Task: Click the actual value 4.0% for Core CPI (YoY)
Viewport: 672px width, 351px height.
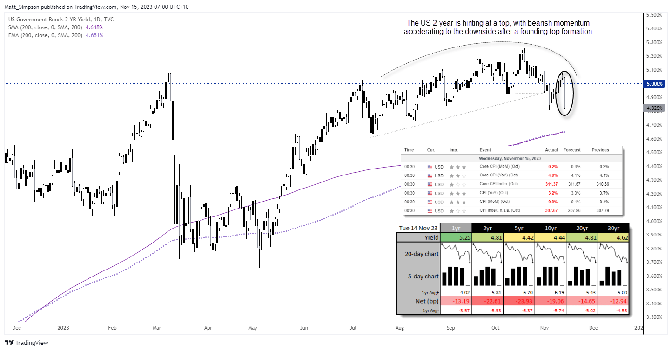Action: coord(553,175)
